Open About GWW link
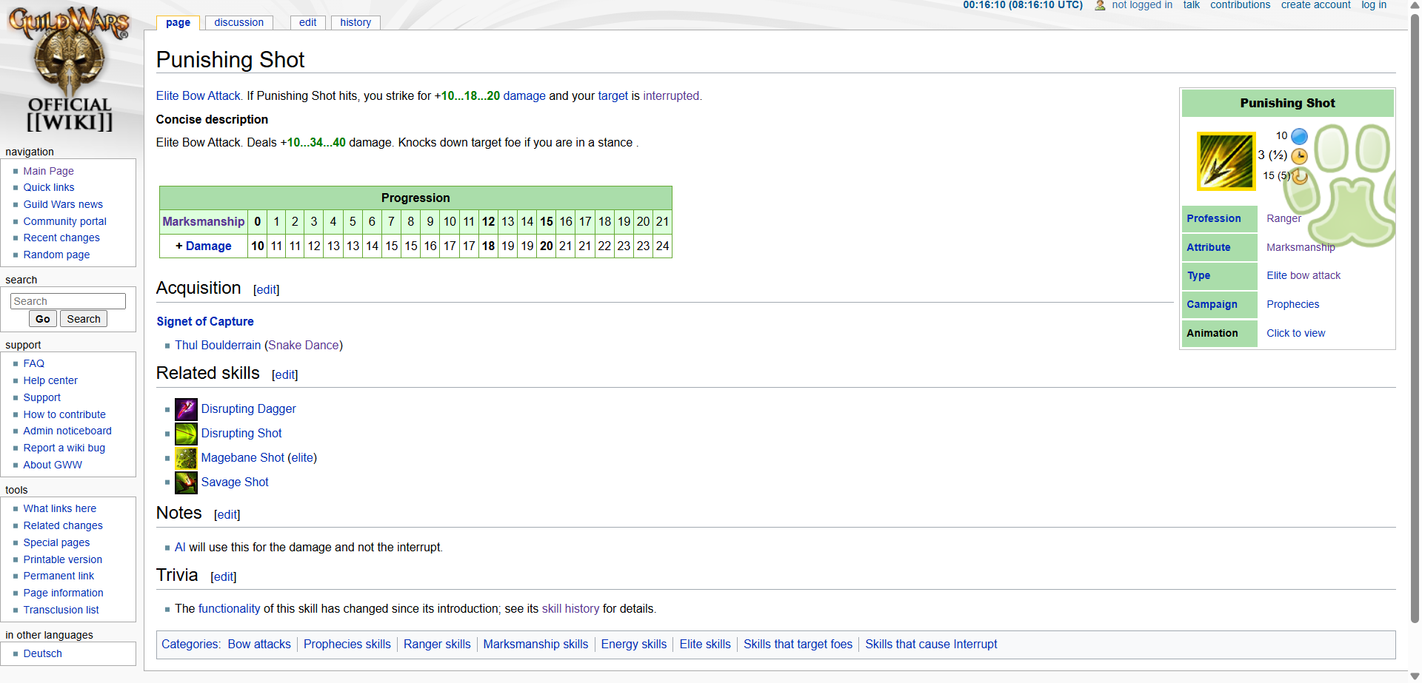 pyautogui.click(x=53, y=465)
